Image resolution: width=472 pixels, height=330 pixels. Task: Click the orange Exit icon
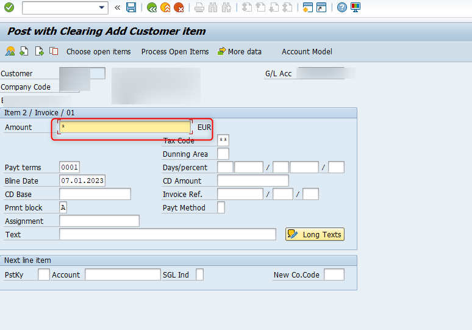tap(165, 7)
